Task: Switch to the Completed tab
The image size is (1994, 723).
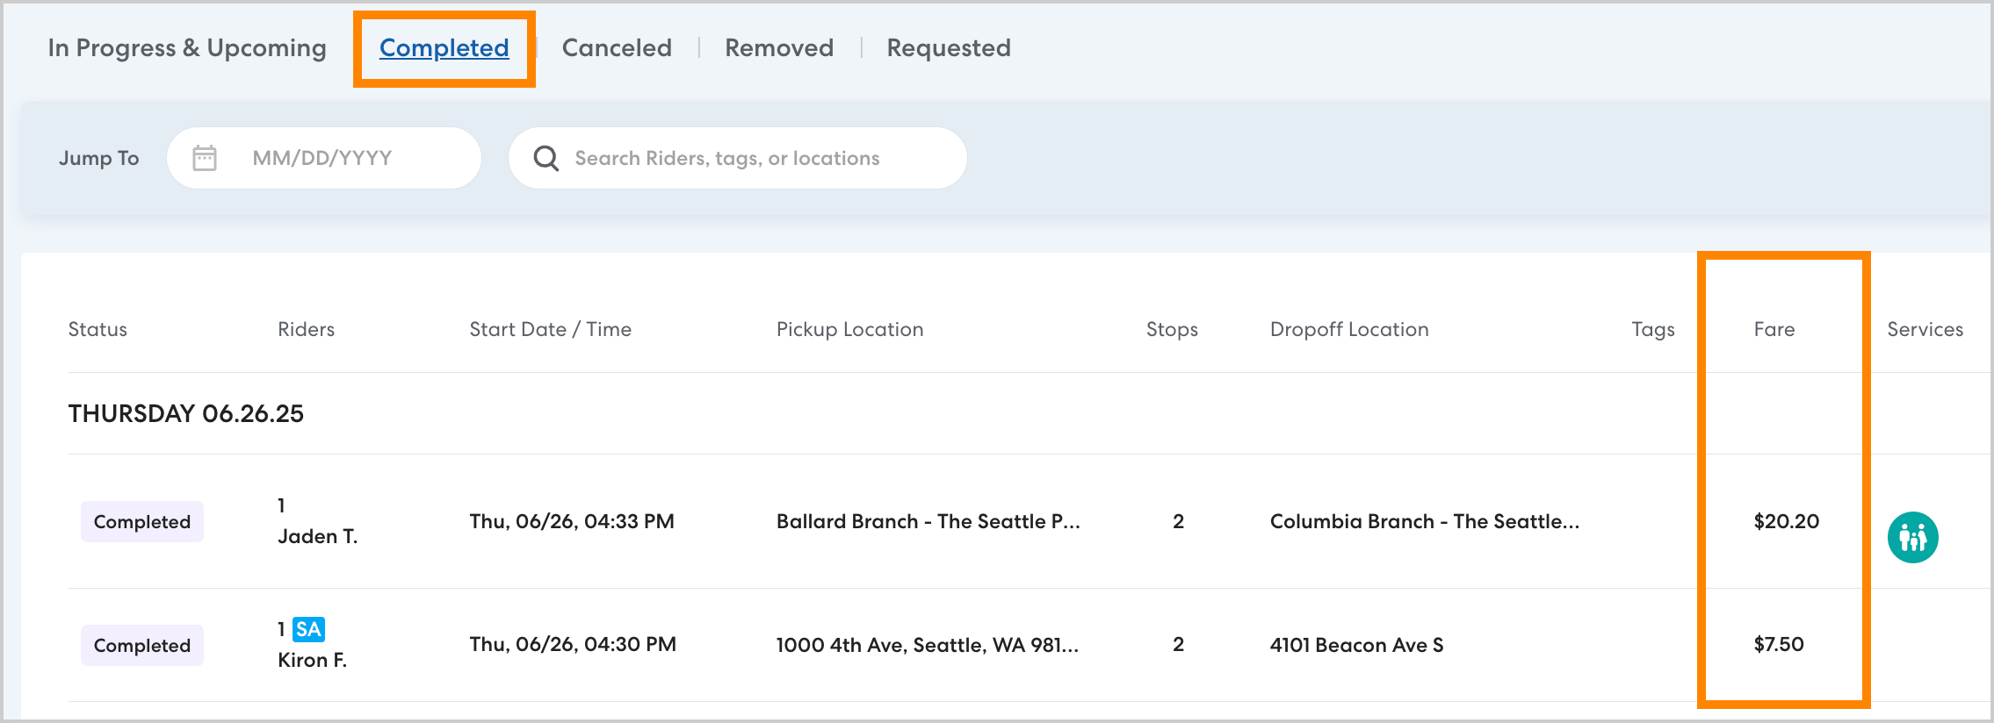Action: pos(444,48)
